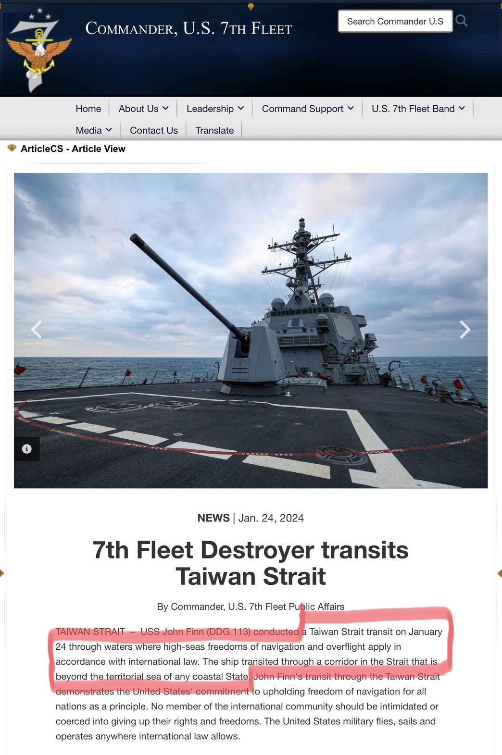The width and height of the screenshot is (502, 755).
Task: Click the article headline about Taiwan Strait
Action: (x=251, y=563)
